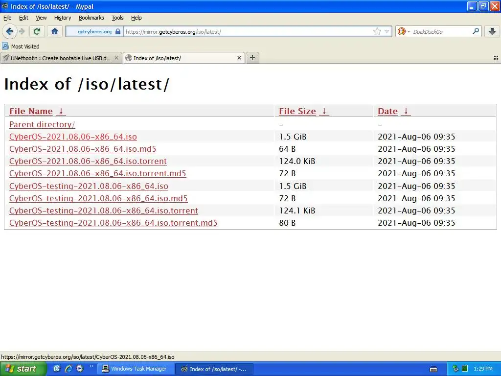Launch Internet Explorer from quick launch

[68, 369]
